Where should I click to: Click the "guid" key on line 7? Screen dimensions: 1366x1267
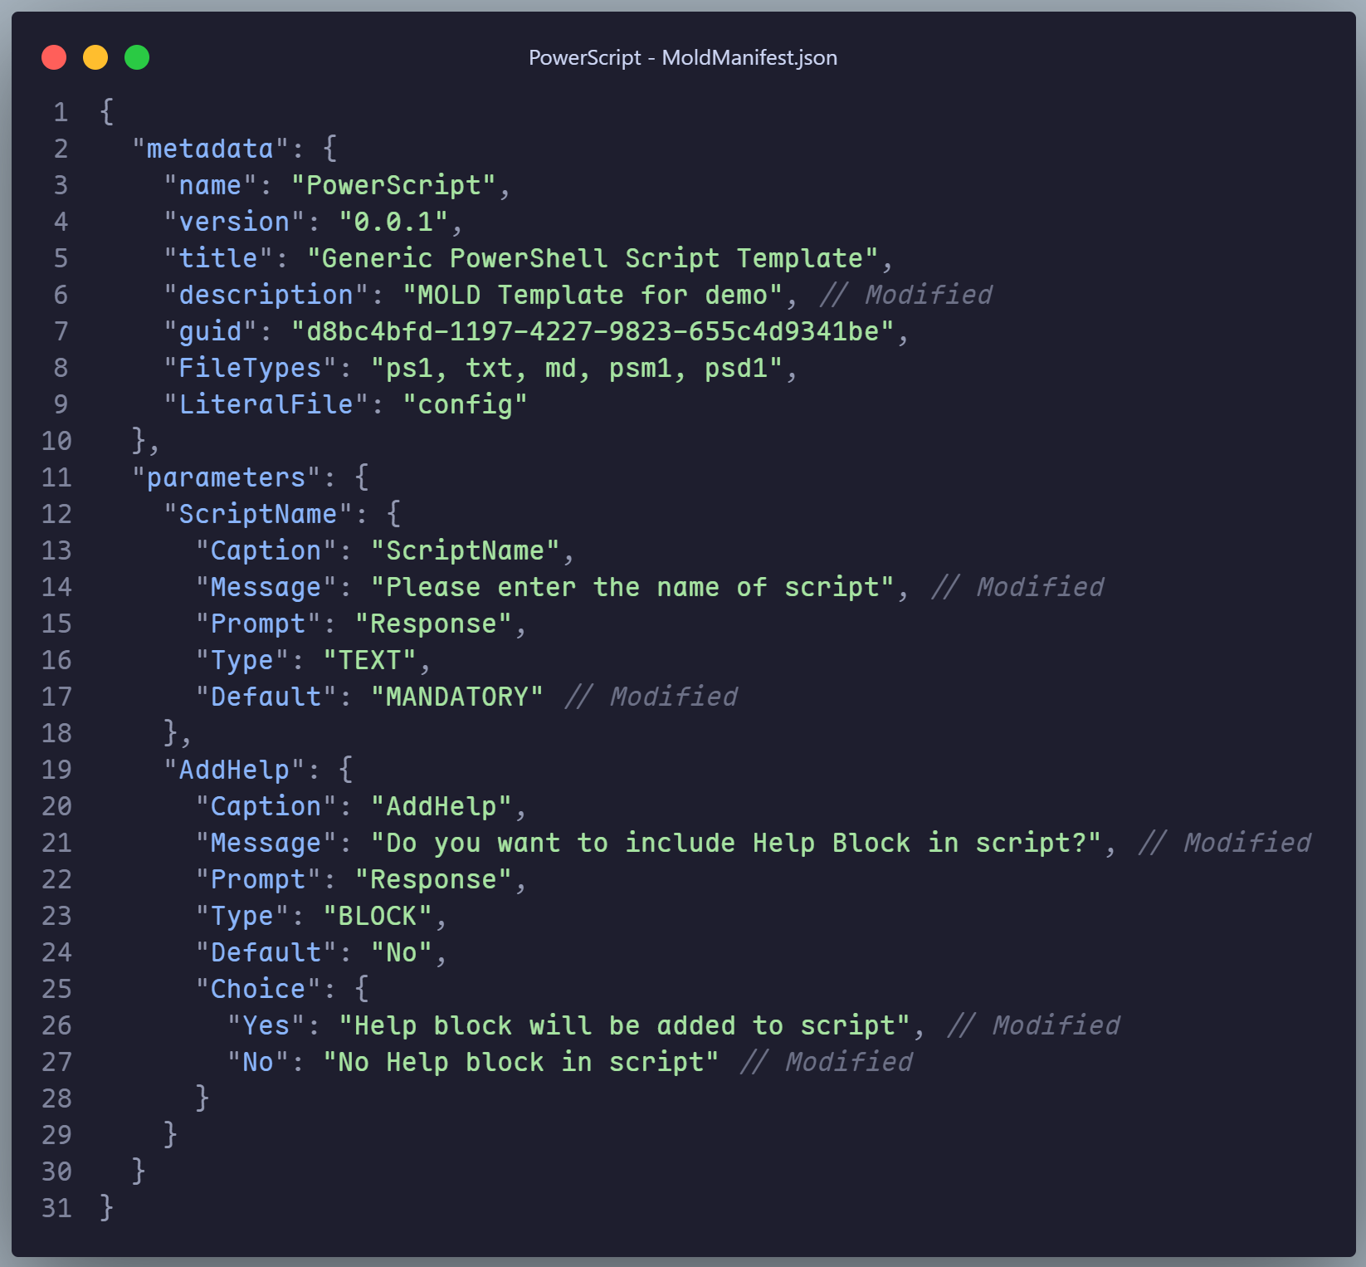[x=210, y=331]
